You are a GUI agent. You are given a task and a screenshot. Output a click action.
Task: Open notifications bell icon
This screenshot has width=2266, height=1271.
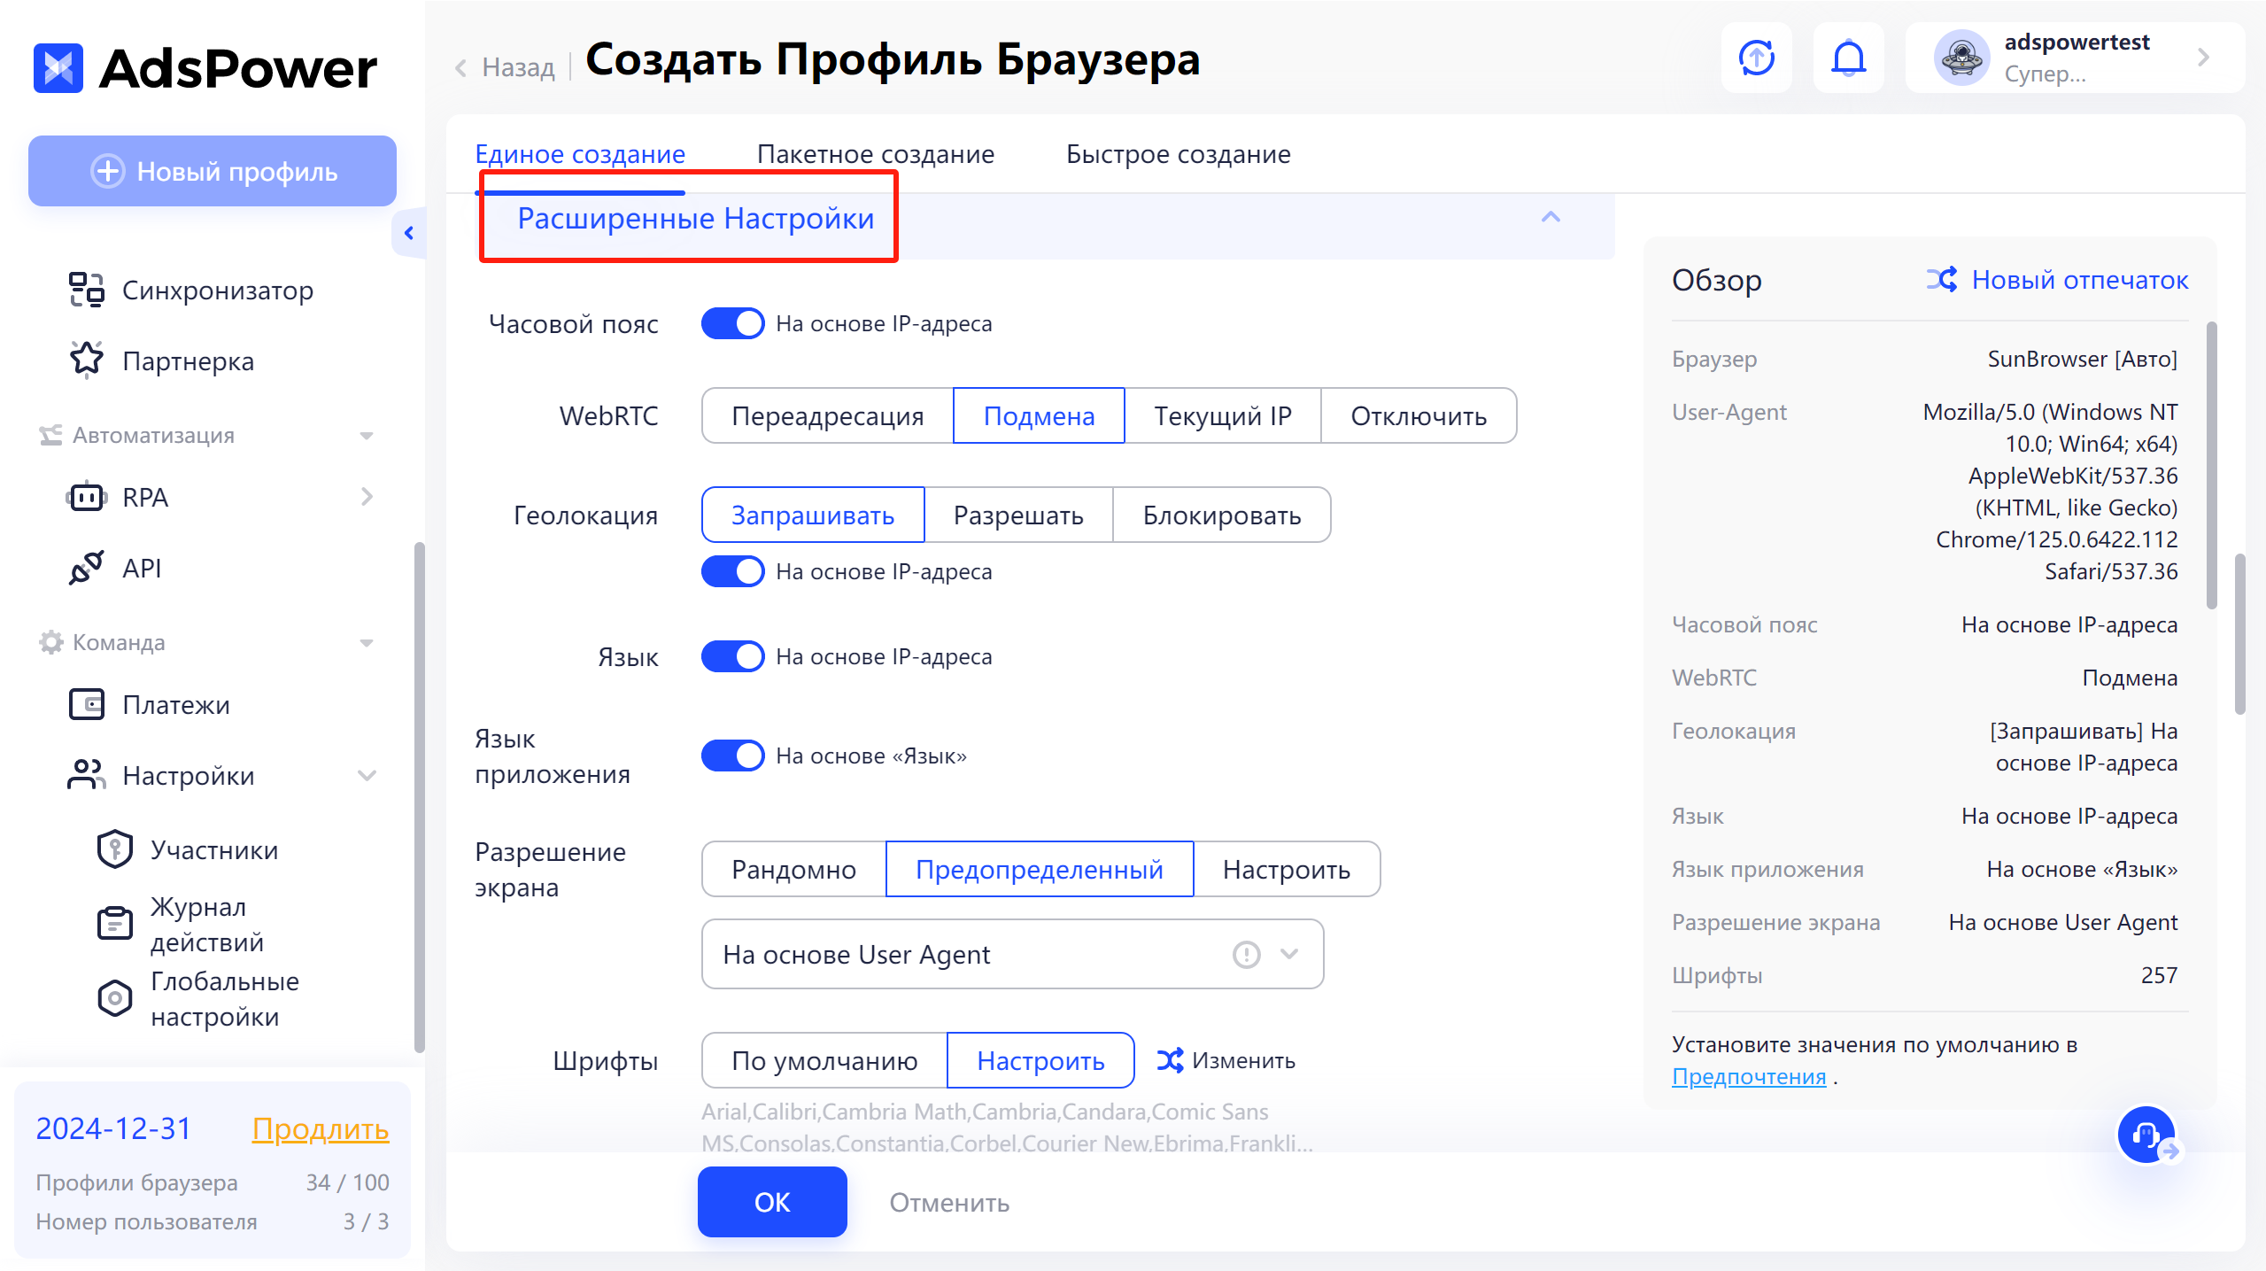1849,58
